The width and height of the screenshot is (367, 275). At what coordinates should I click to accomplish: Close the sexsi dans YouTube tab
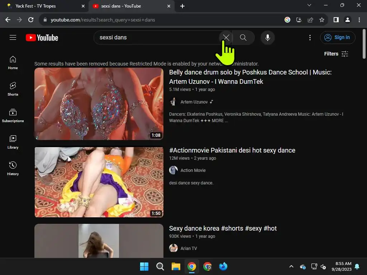pos(169,6)
